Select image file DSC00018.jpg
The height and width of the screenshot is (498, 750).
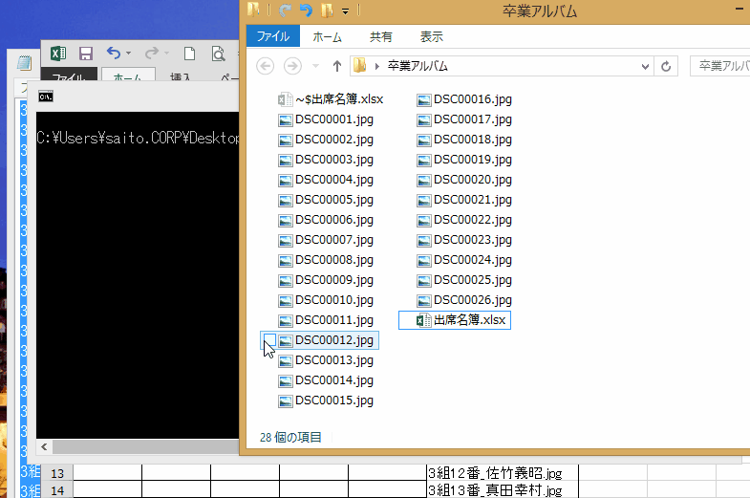[x=464, y=140]
